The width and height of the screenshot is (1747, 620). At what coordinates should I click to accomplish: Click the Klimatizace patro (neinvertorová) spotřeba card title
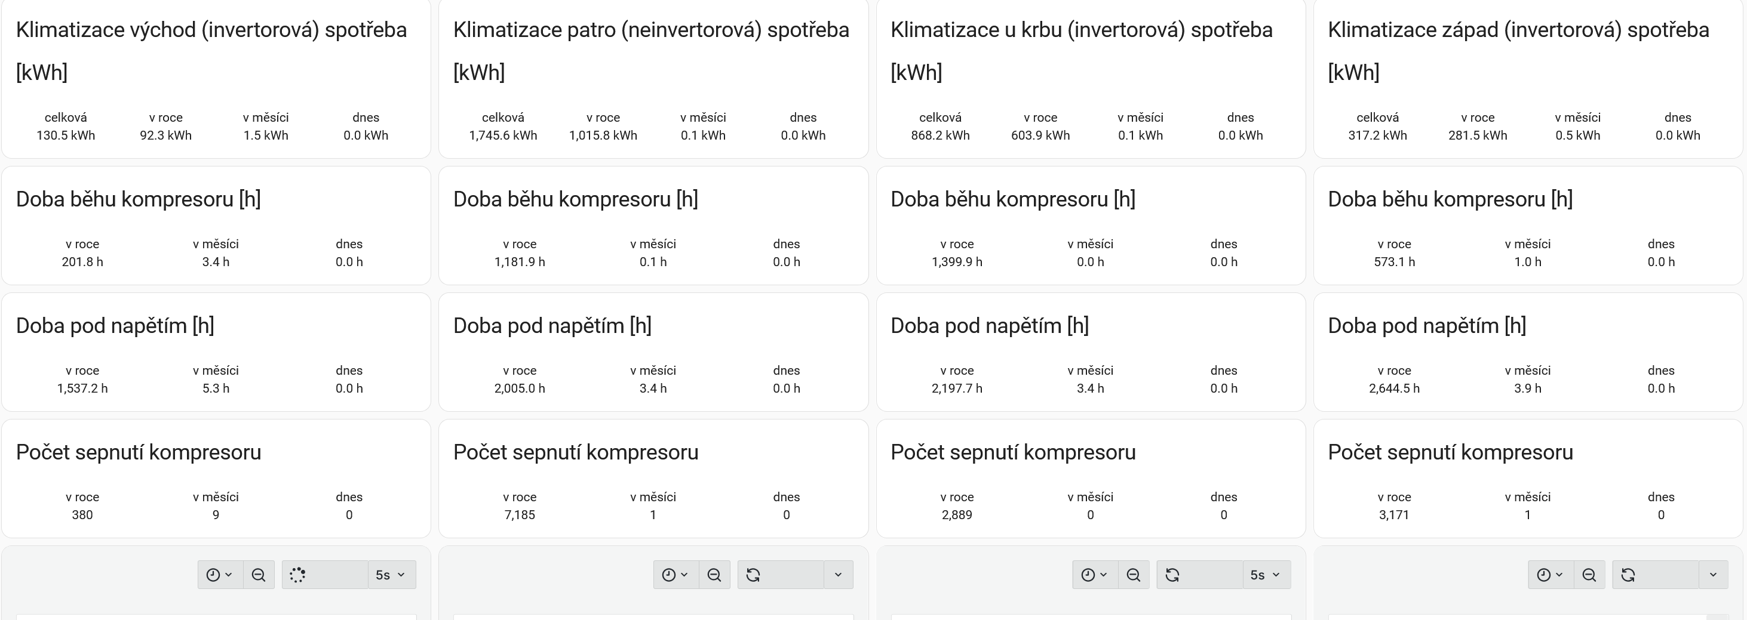coord(651,30)
